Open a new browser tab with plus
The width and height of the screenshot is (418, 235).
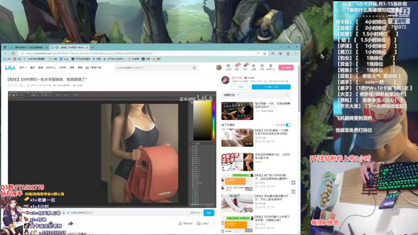click(x=93, y=48)
